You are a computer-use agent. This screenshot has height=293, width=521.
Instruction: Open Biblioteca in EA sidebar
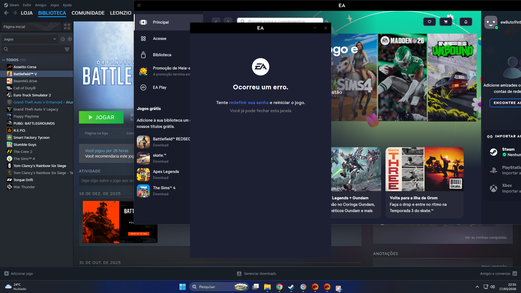[x=162, y=55]
